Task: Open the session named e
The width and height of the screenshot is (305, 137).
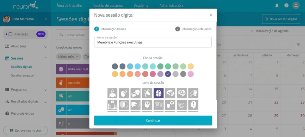Action: point(73,124)
